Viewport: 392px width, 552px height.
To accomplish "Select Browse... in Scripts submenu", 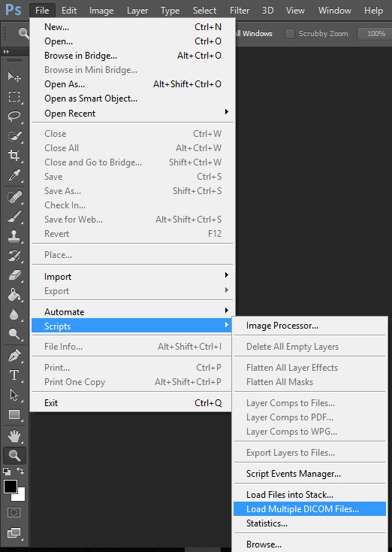I will tap(310, 544).
